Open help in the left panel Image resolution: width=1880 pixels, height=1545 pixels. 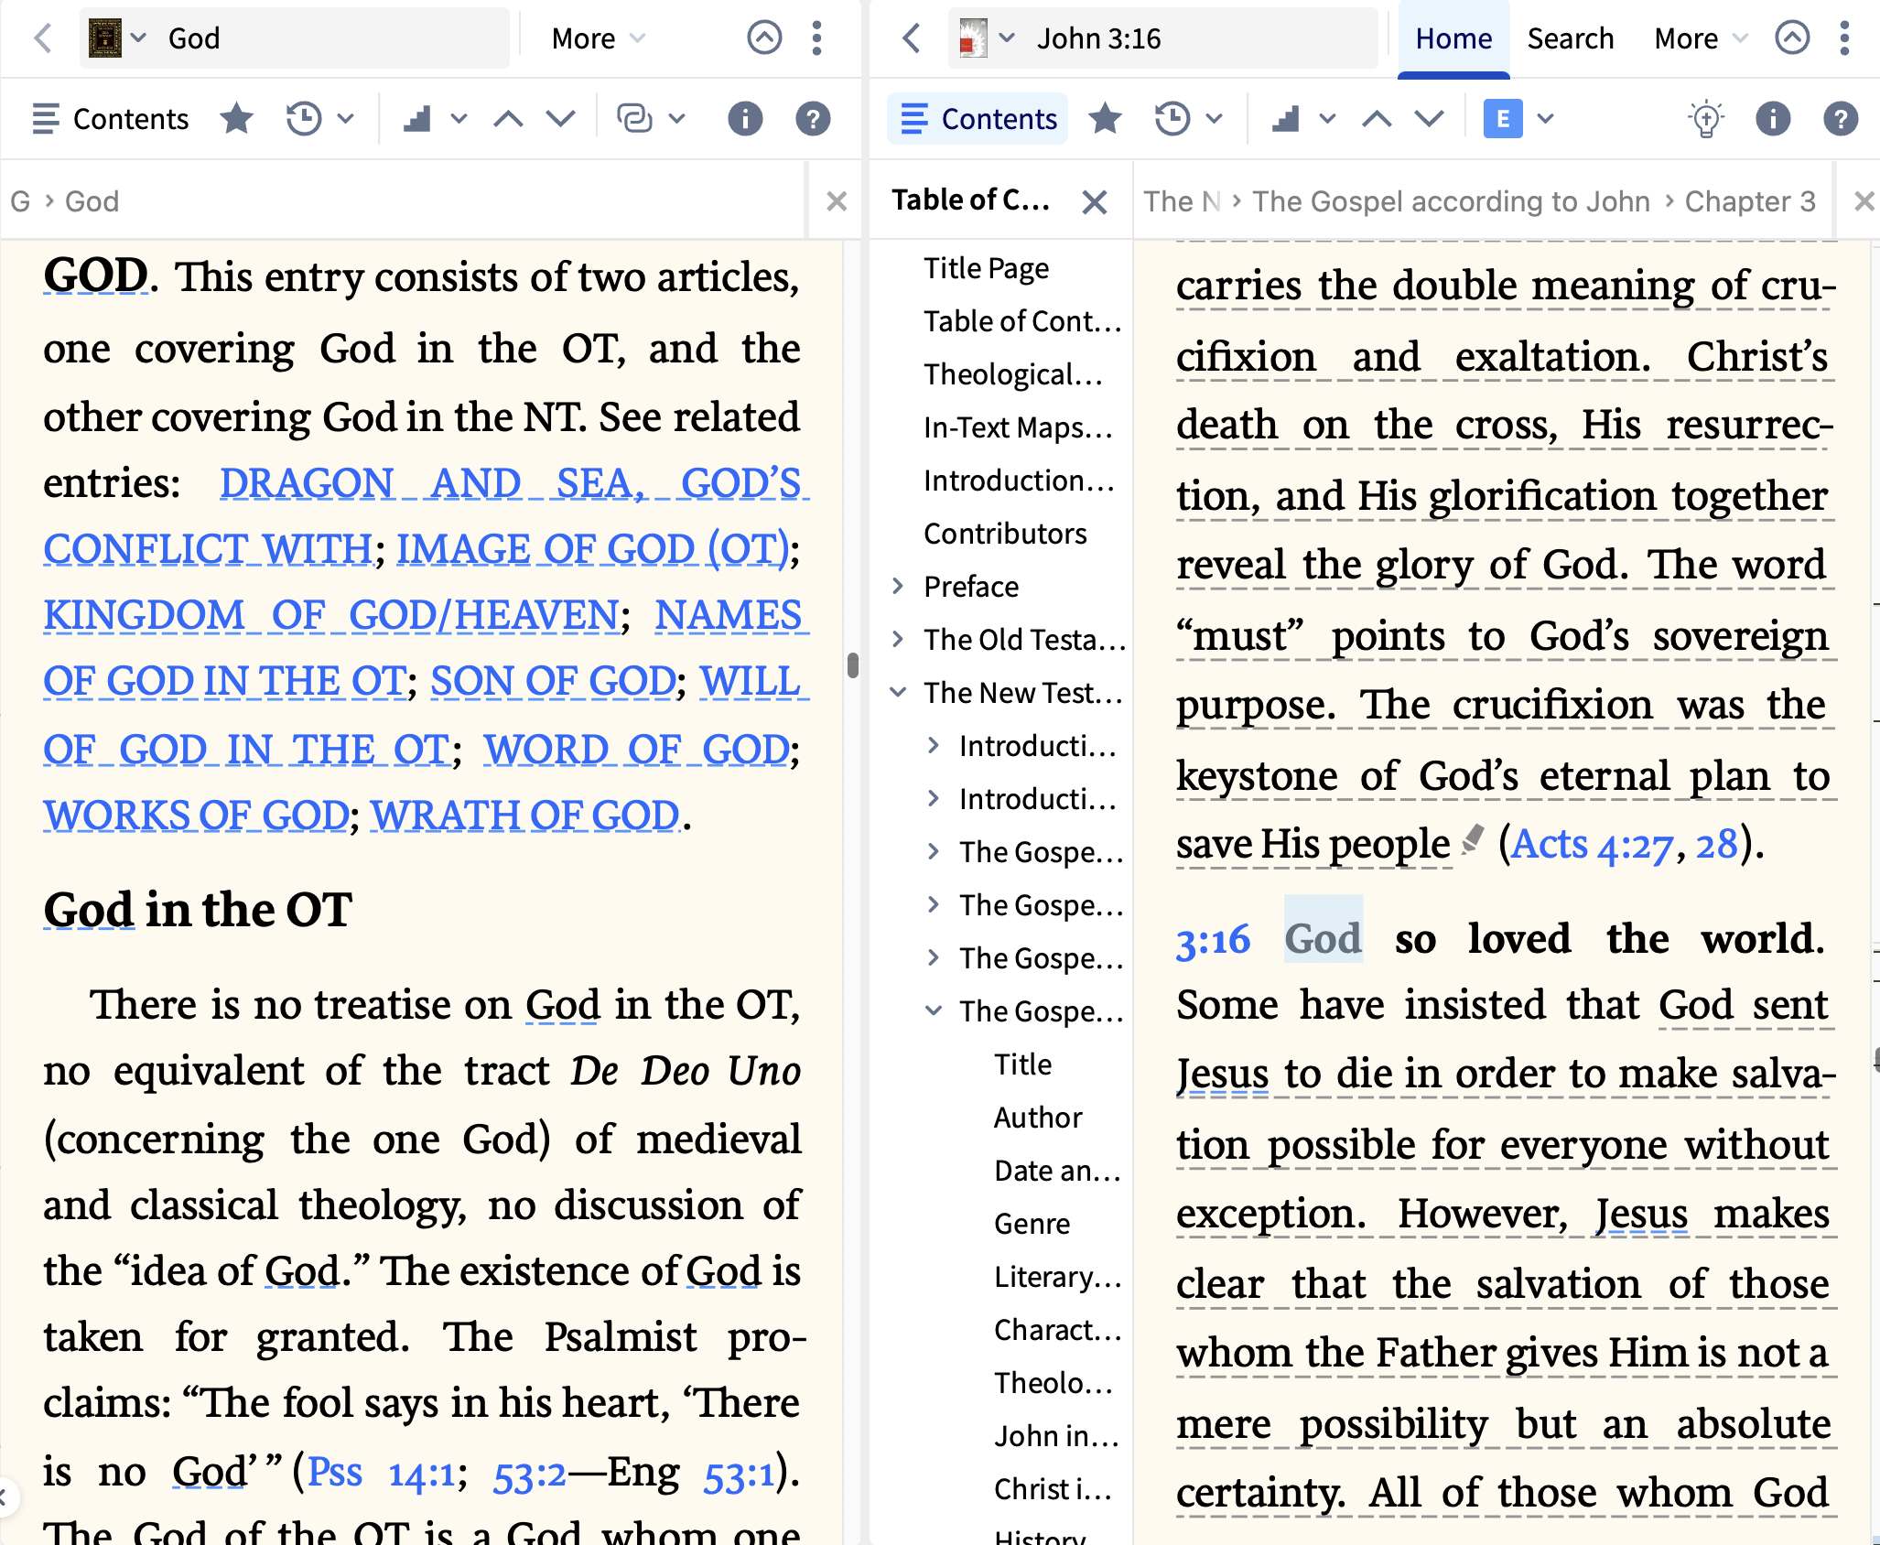tap(813, 119)
